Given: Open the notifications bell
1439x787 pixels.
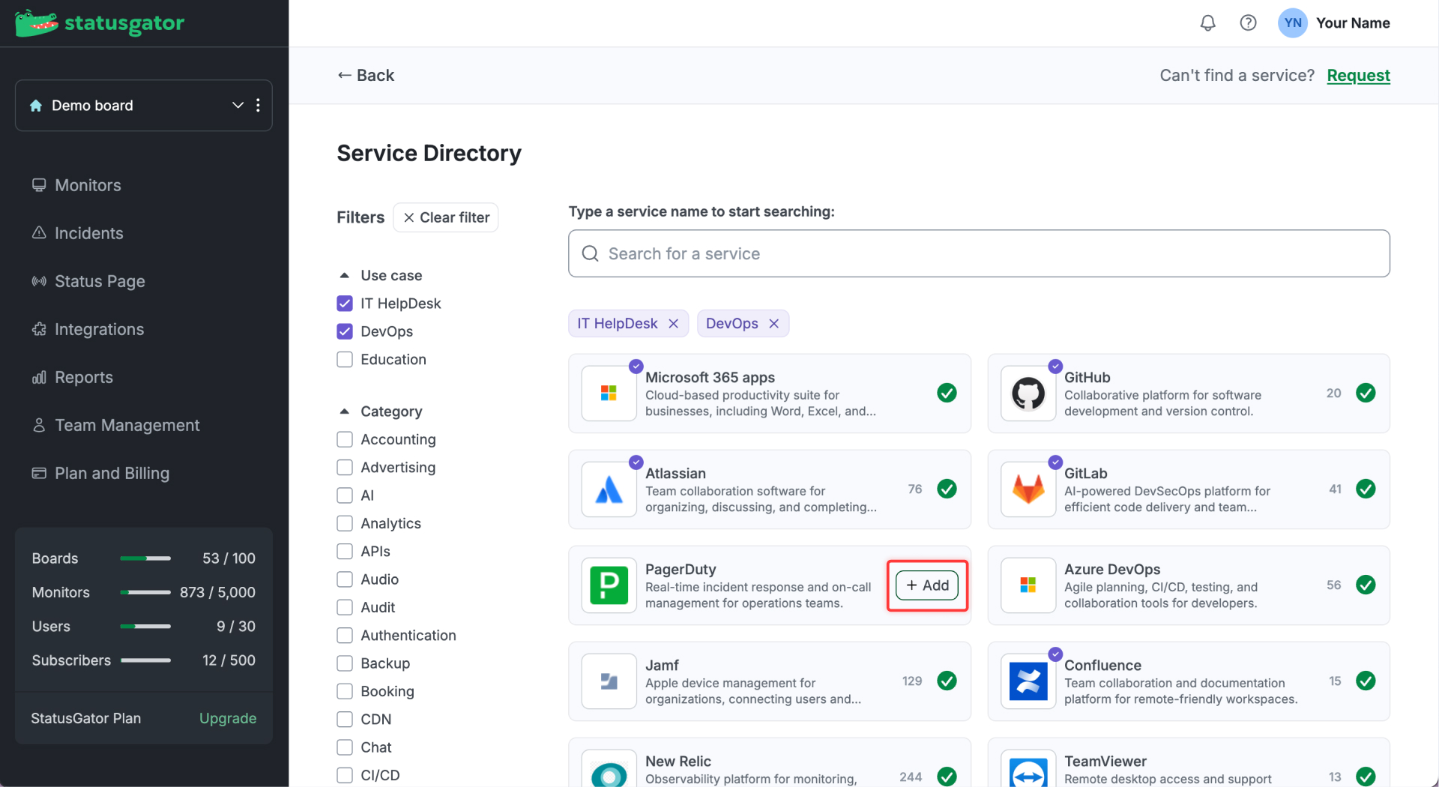Looking at the screenshot, I should point(1207,23).
